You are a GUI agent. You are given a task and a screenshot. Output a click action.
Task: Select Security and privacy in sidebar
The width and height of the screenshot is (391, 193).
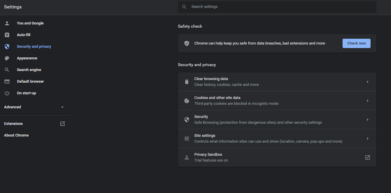point(34,47)
